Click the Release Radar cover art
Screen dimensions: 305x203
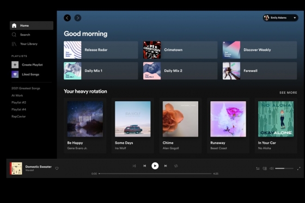coord(72,50)
